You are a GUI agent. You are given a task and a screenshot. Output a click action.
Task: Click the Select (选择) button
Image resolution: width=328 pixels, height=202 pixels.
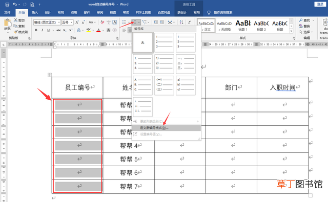[x=306, y=32]
